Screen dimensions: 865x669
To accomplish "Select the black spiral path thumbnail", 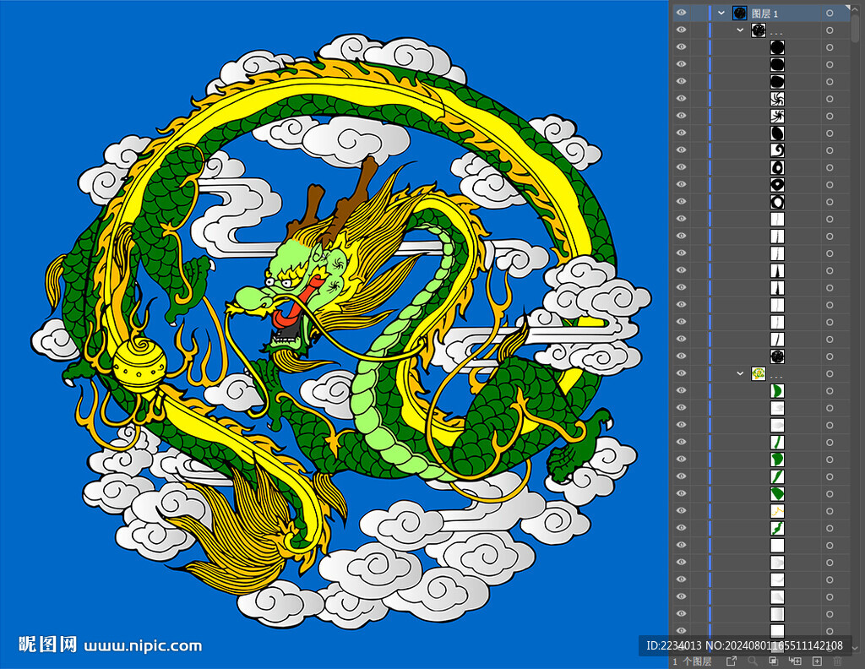I will tap(777, 150).
